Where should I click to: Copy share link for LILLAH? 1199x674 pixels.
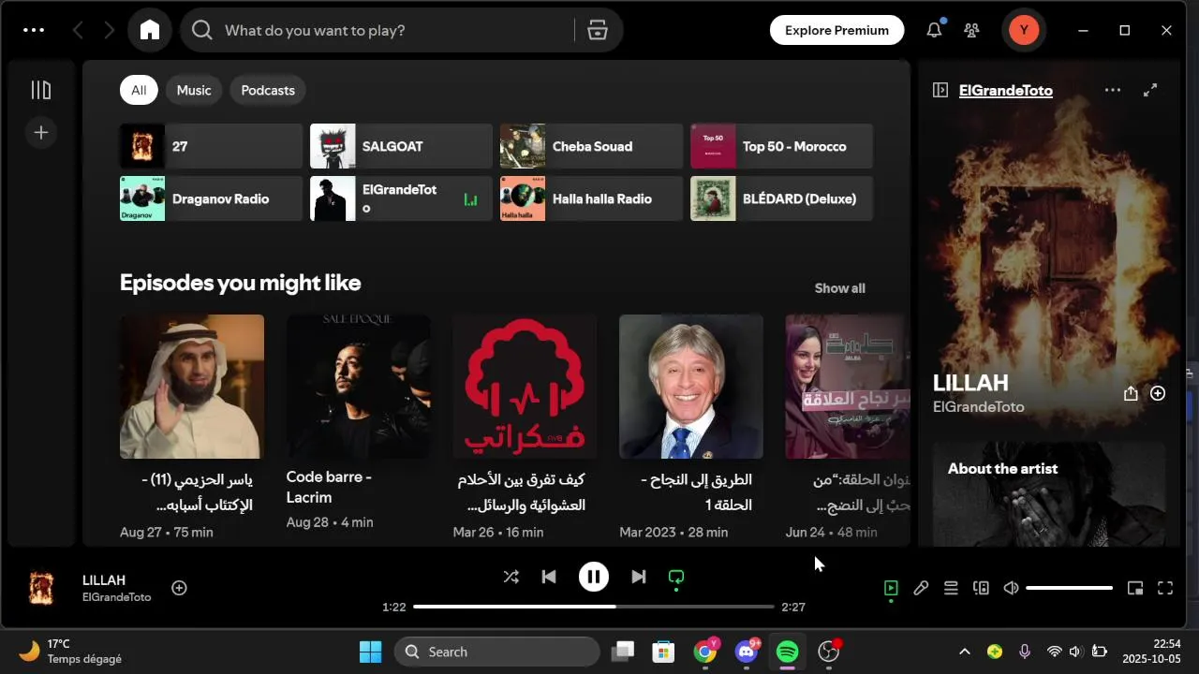click(x=1131, y=393)
